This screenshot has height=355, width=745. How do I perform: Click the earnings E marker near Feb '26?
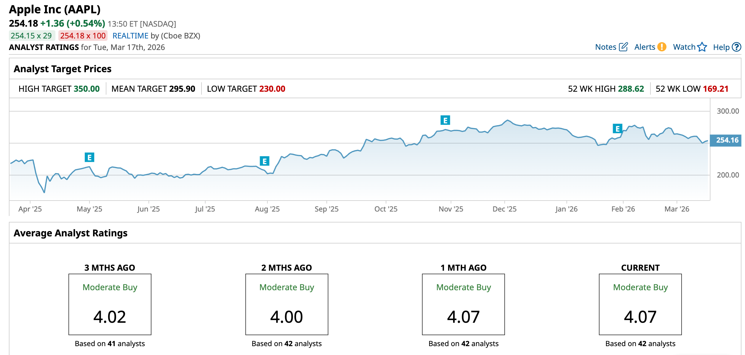[617, 129]
